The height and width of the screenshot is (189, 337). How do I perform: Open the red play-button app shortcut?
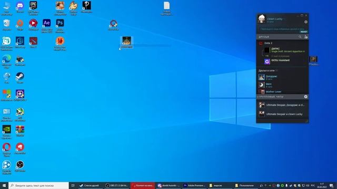tap(33, 24)
